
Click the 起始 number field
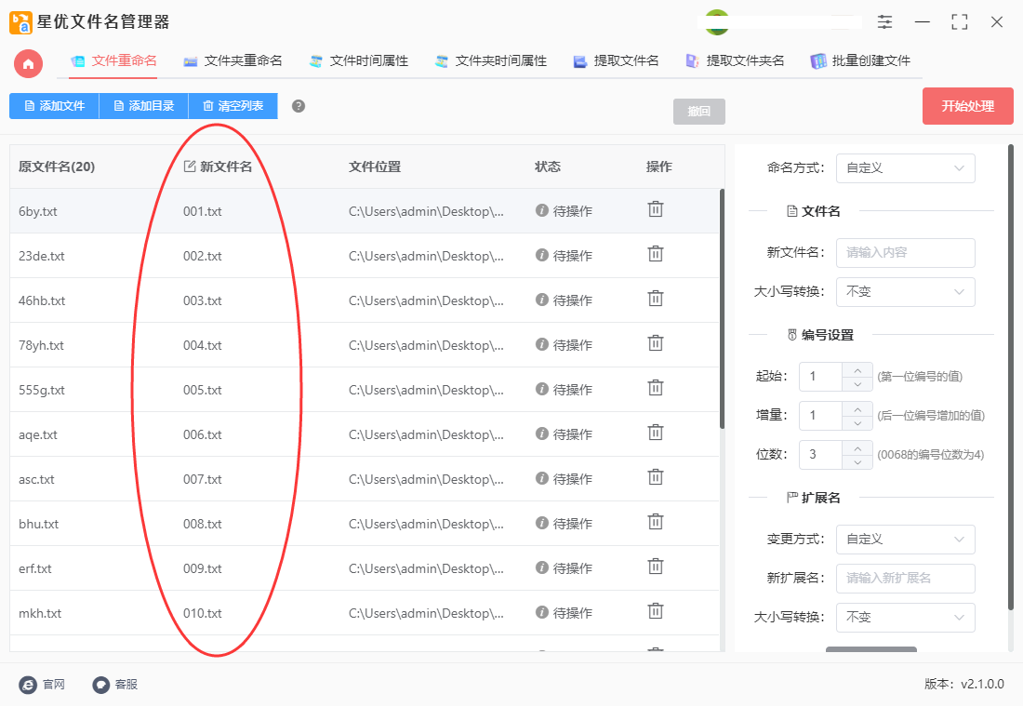tap(821, 377)
